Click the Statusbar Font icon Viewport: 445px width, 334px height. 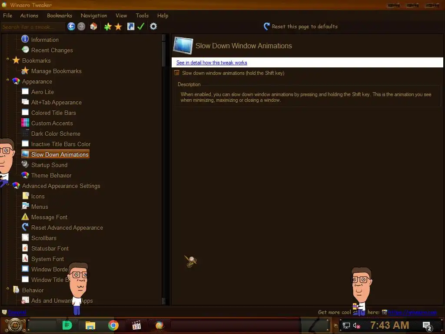point(25,248)
